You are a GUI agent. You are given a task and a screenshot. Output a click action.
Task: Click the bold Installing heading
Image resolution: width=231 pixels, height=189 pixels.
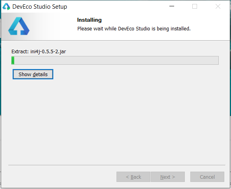point(89,20)
